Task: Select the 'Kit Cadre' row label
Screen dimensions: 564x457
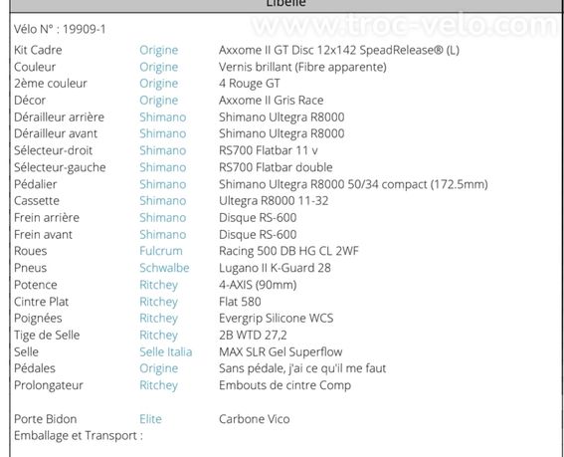Action: [38, 50]
